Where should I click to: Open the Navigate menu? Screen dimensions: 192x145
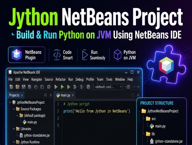pos(37,80)
